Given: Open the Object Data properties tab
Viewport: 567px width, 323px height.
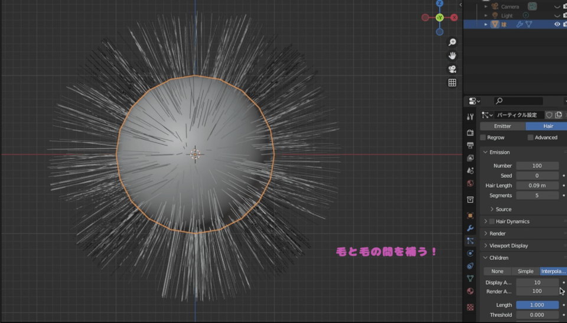Looking at the screenshot, I should 470,278.
